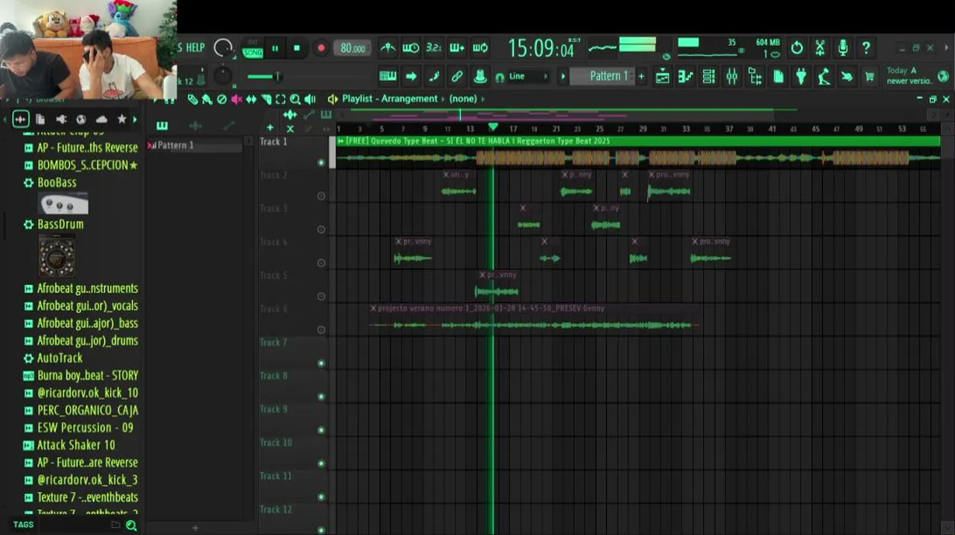The image size is (955, 535).
Task: Click the microphone one-click recording icon
Action: click(x=843, y=48)
